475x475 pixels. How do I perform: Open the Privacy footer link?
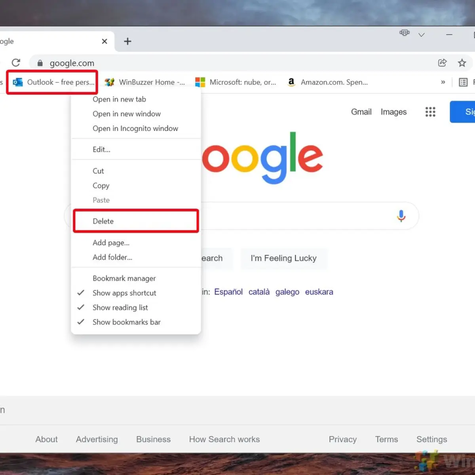[343, 439]
